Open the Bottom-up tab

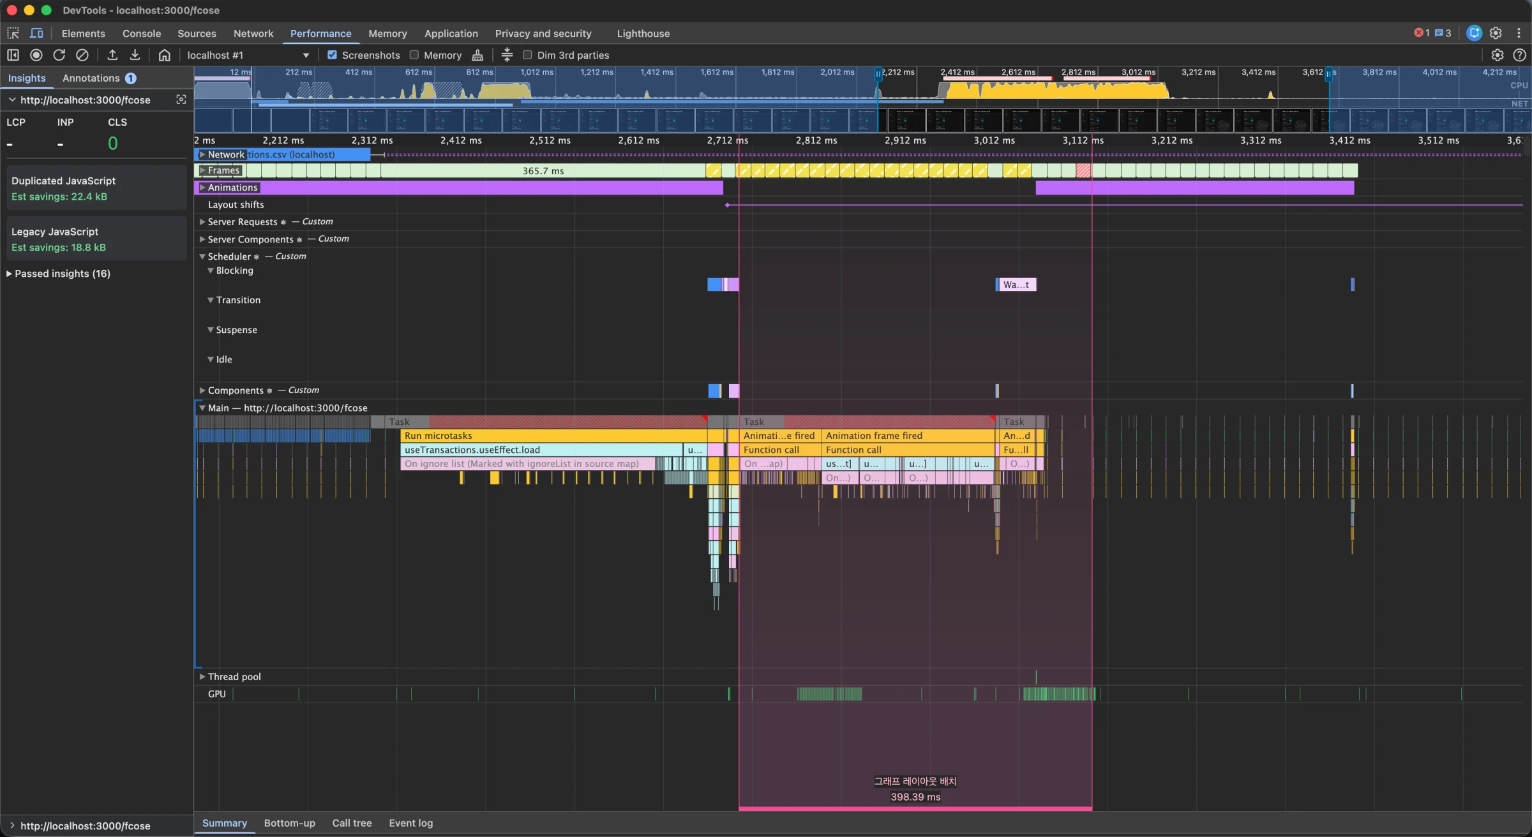tap(289, 823)
